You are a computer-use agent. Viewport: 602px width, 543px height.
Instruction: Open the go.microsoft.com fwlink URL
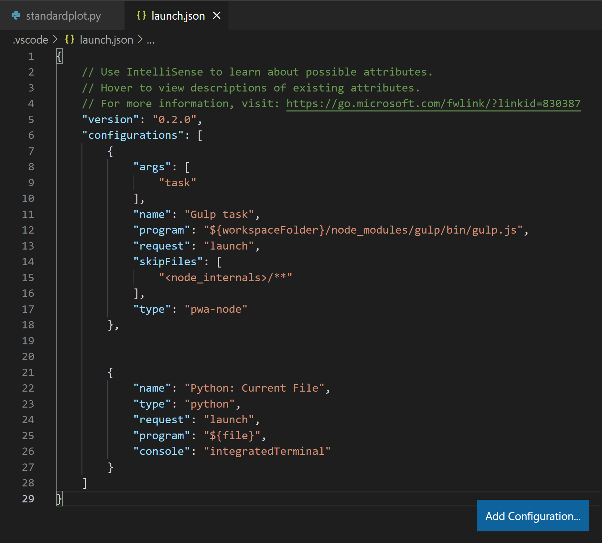433,103
